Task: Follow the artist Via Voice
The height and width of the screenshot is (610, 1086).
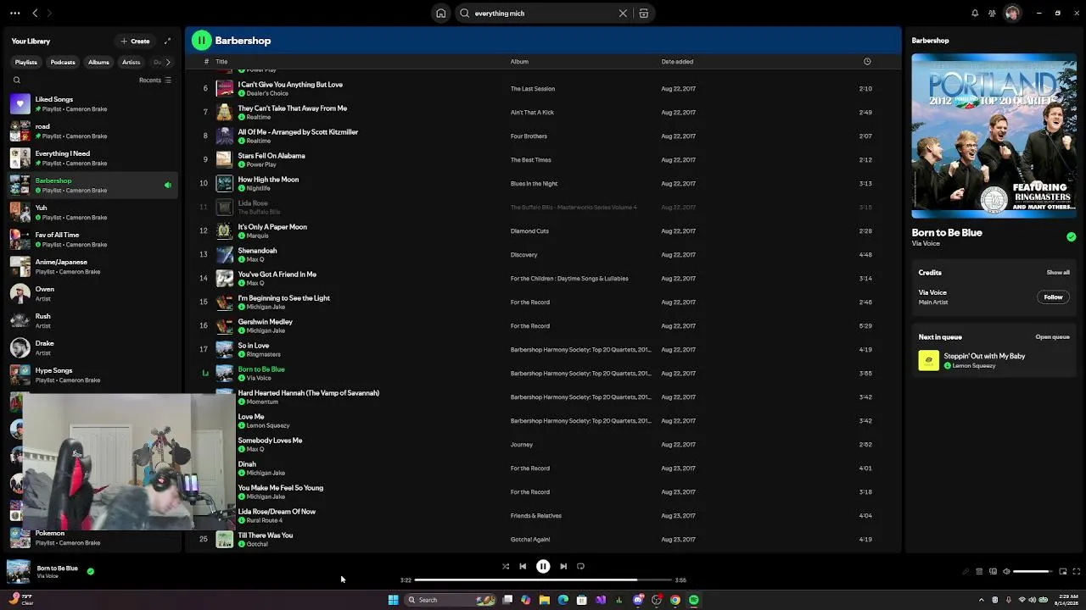Action: click(x=1053, y=297)
